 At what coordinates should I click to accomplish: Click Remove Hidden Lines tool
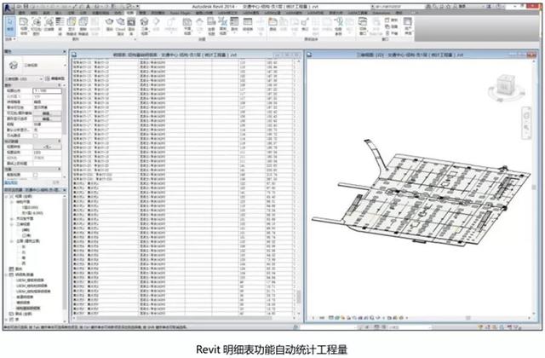(x=83, y=26)
